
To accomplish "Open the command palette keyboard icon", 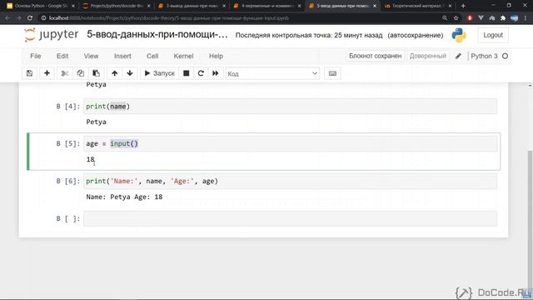I will (x=332, y=73).
